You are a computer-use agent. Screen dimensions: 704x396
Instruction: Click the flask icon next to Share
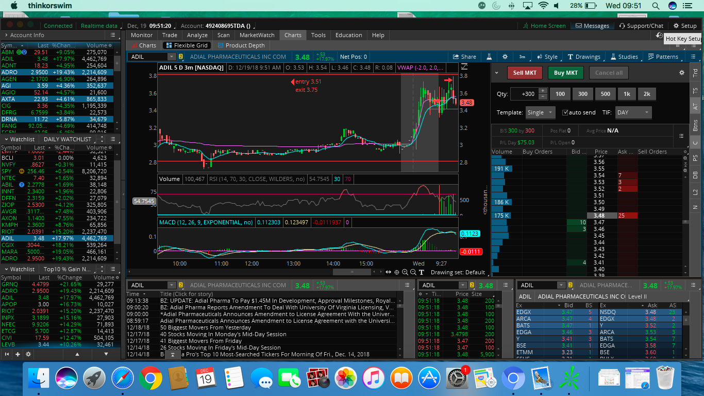pyautogui.click(x=489, y=57)
